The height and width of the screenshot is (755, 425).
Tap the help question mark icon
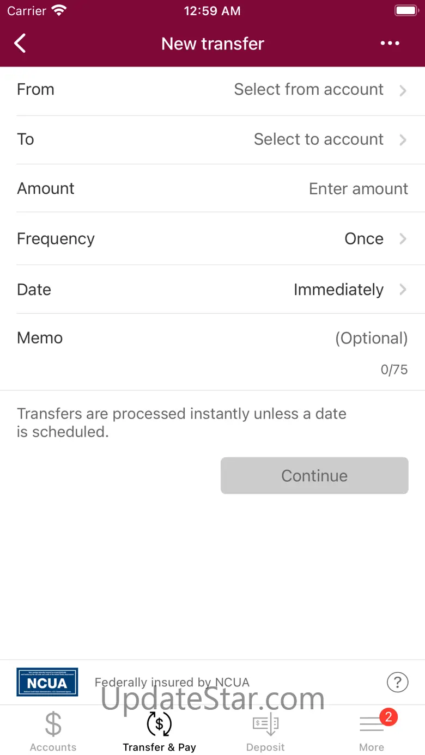pos(397,682)
